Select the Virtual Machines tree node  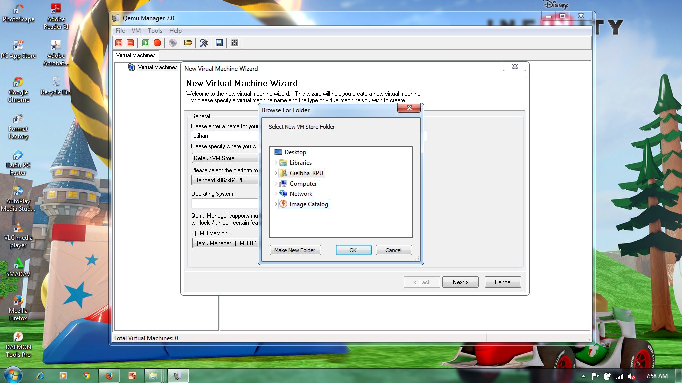coord(158,67)
